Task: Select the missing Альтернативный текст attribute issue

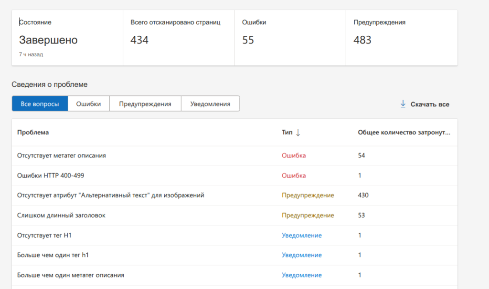Action: pyautogui.click(x=111, y=196)
